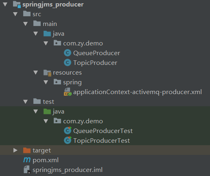210x176 pixels.
Task: Click the orange target folder icon
Action: tap(27, 150)
